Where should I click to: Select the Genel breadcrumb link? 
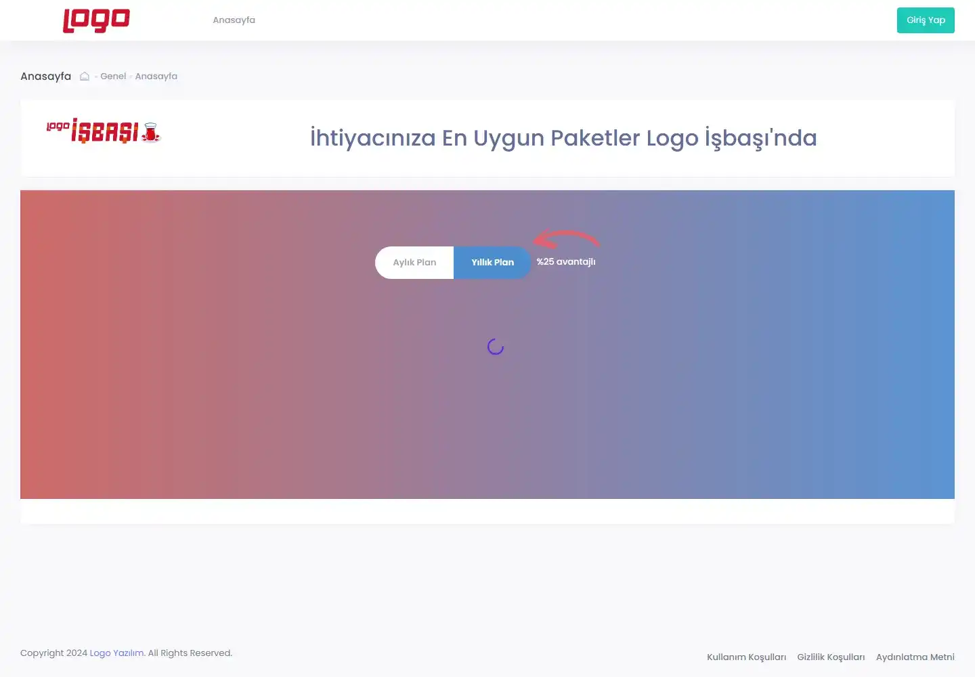pyautogui.click(x=113, y=77)
